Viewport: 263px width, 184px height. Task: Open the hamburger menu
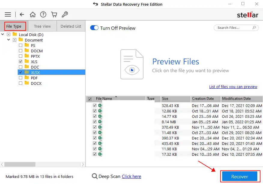coord(8,14)
